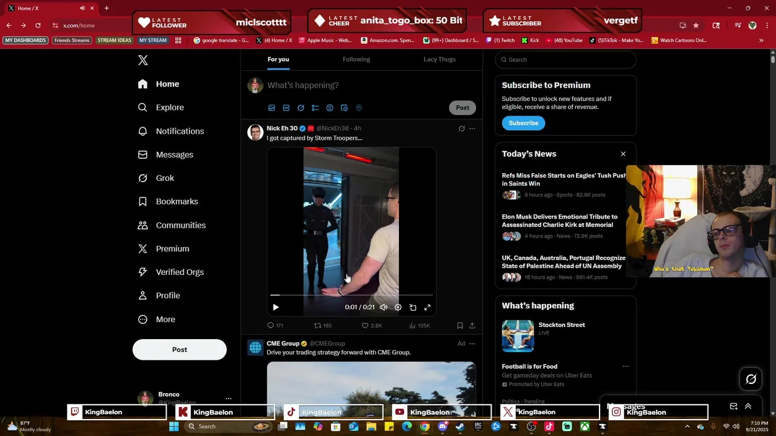Open Communities in sidebar
776x436 pixels.
pos(172,225)
